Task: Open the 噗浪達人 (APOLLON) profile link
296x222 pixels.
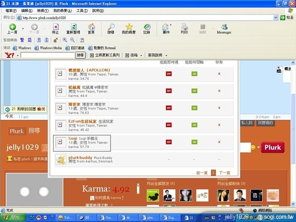Action: pyautogui.click(x=89, y=70)
